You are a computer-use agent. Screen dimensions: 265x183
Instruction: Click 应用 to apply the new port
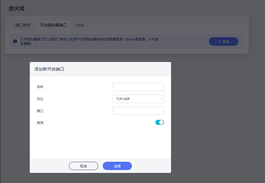click(x=117, y=166)
